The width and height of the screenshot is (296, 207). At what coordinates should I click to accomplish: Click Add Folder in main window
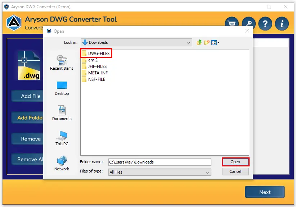tap(28, 118)
